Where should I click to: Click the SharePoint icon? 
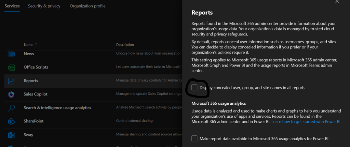(11, 121)
